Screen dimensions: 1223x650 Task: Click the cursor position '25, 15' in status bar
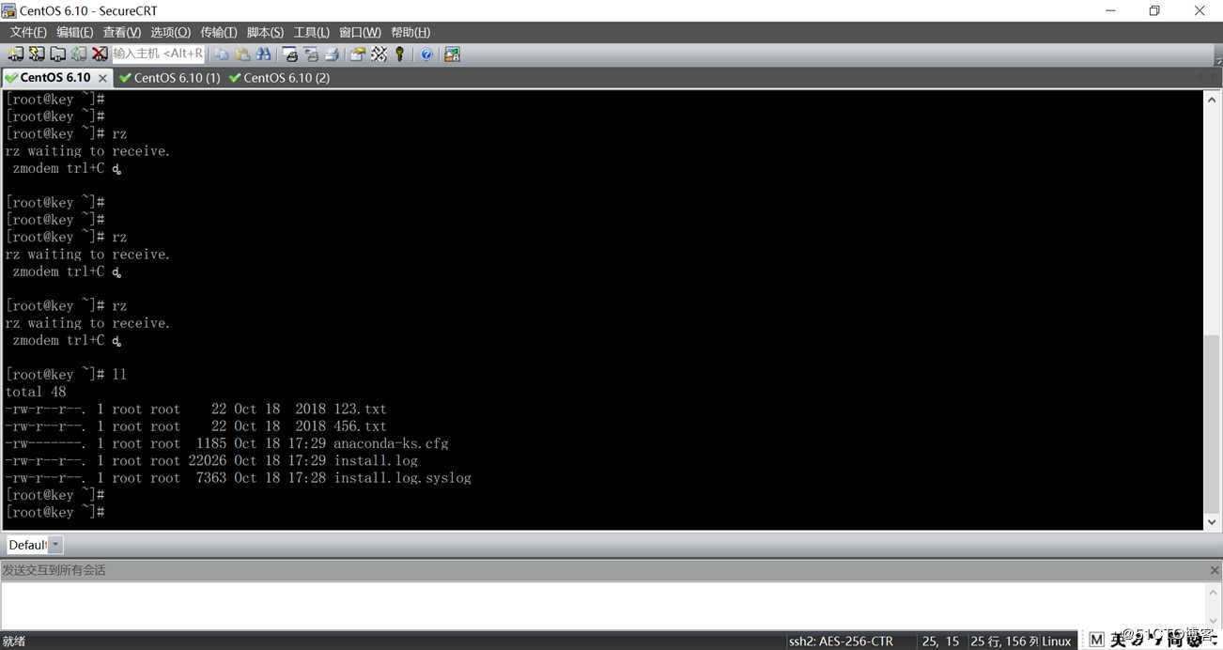(x=940, y=642)
